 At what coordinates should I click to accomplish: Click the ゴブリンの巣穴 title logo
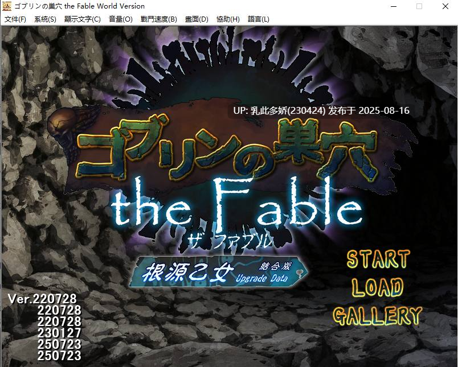(227, 149)
